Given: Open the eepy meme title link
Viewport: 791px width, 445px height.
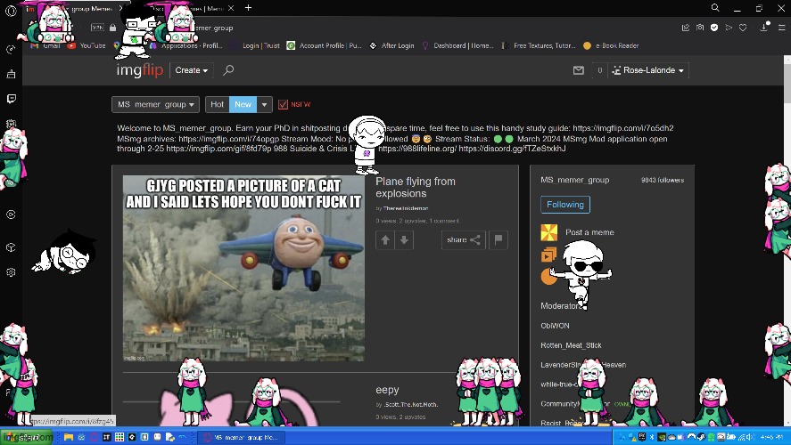Looking at the screenshot, I should tap(387, 390).
